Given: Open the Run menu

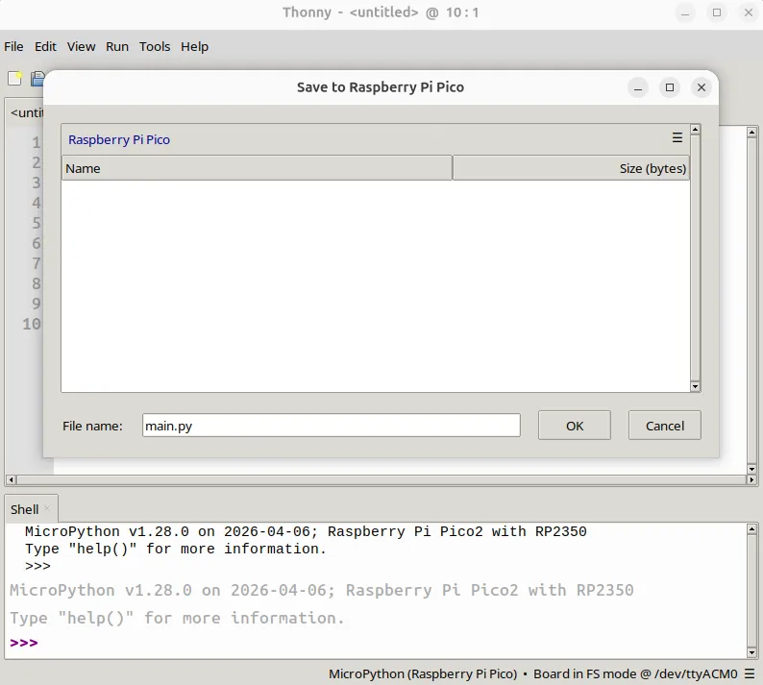Looking at the screenshot, I should pyautogui.click(x=117, y=47).
